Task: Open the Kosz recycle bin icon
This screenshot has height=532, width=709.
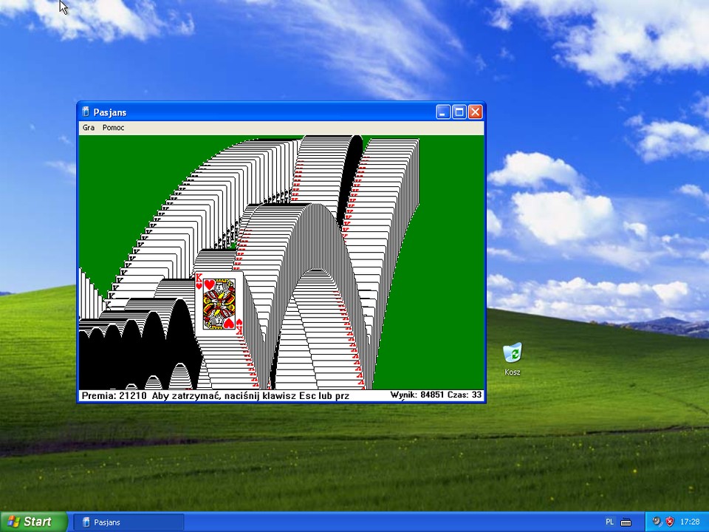Action: point(512,353)
